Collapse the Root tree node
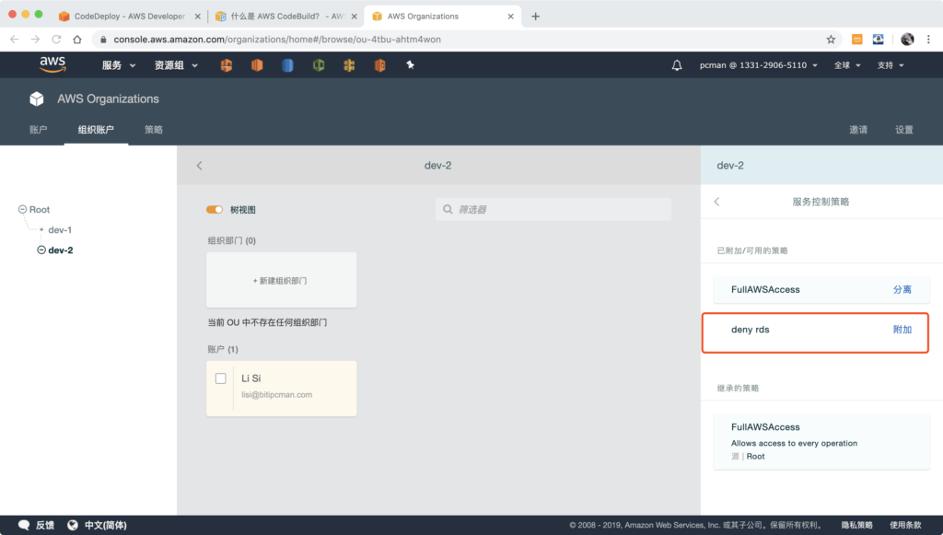943x535 pixels. [22, 209]
